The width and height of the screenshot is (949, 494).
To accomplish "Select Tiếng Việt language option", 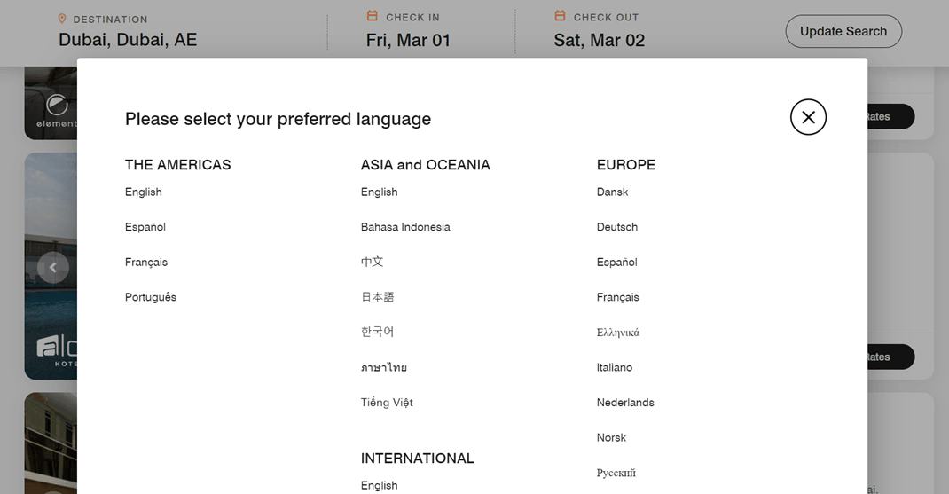I will [x=387, y=403].
